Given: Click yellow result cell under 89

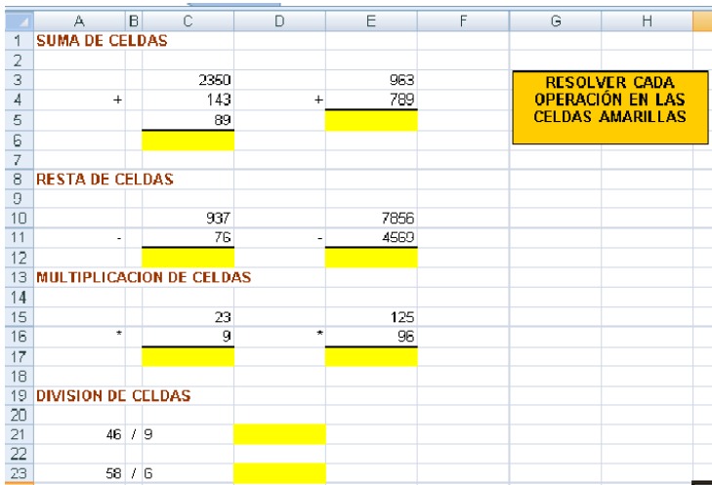Looking at the screenshot, I should [x=188, y=141].
